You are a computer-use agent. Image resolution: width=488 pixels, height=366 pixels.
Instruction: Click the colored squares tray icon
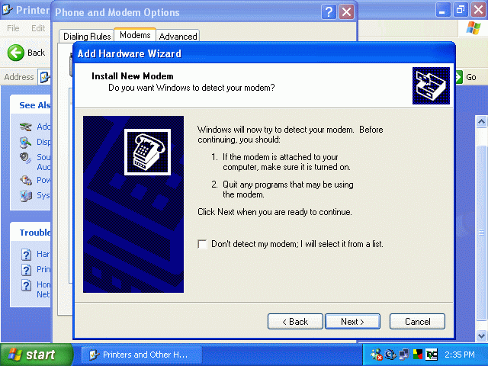pyautogui.click(x=418, y=354)
